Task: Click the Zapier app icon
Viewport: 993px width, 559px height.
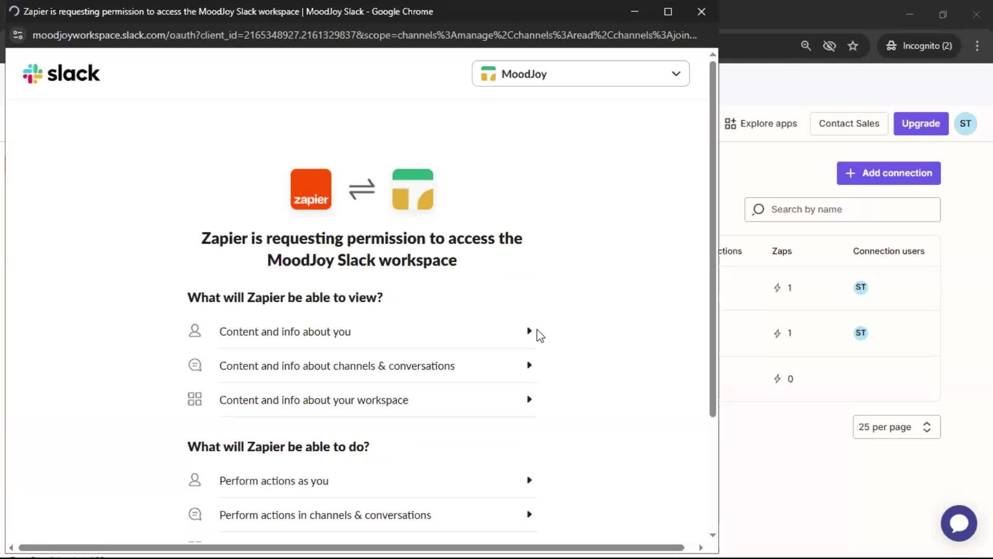Action: pyautogui.click(x=311, y=189)
